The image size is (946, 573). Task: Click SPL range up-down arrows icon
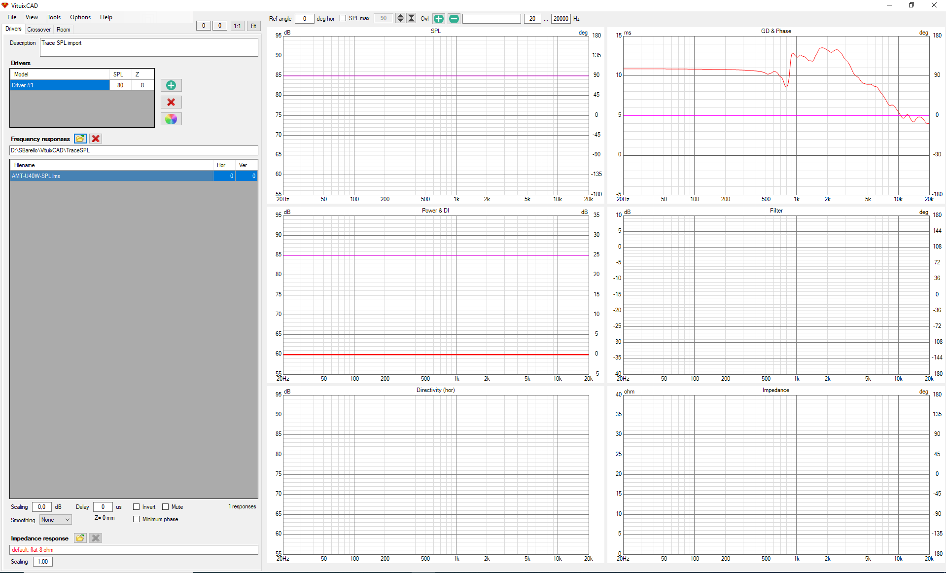click(400, 18)
